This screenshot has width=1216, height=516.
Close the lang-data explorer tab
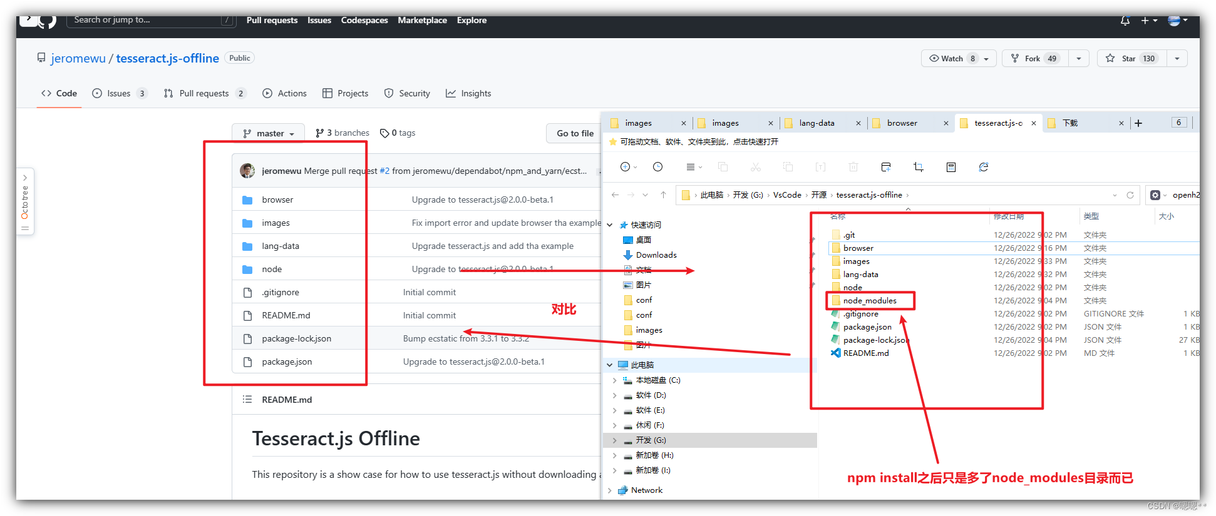click(x=858, y=123)
